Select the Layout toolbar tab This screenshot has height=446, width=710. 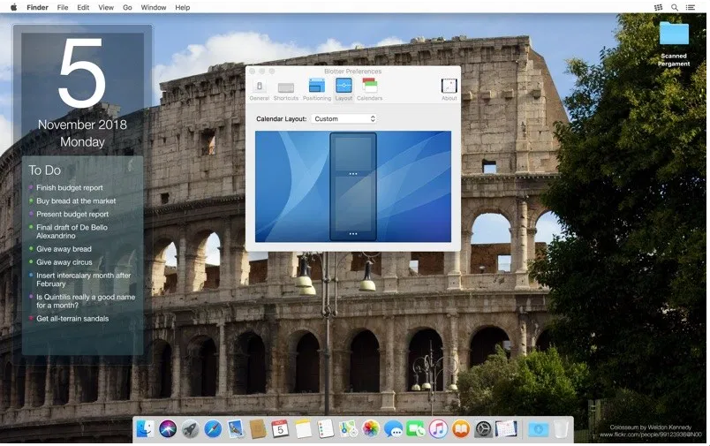[x=344, y=88]
